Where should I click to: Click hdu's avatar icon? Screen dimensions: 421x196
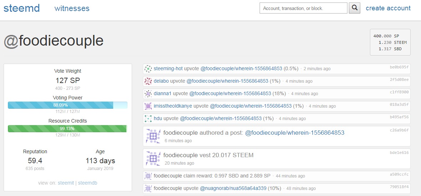pos(148,119)
